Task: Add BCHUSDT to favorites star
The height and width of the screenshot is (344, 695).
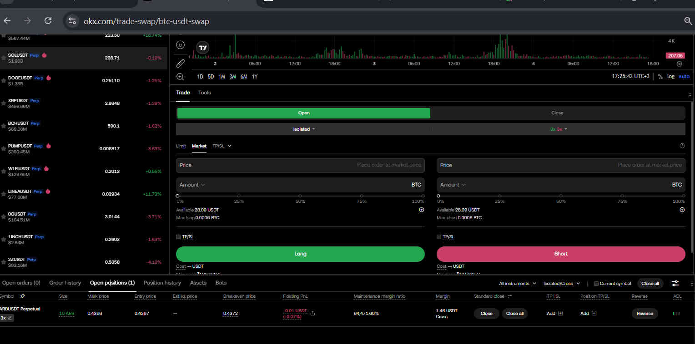Action: 3,126
